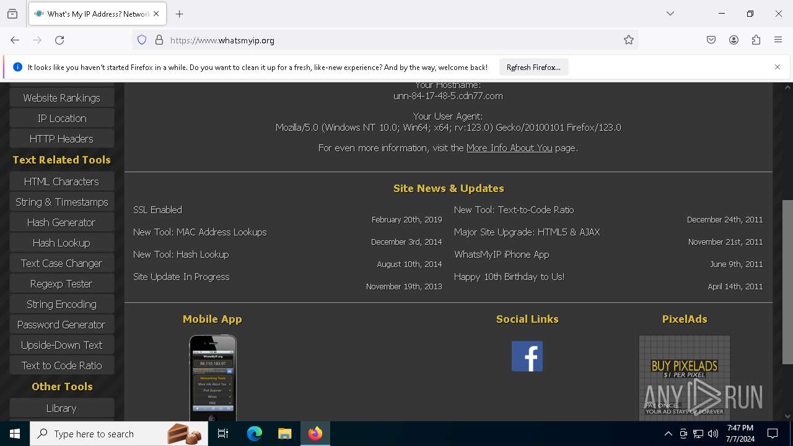Open new tab with plus button

(x=180, y=14)
